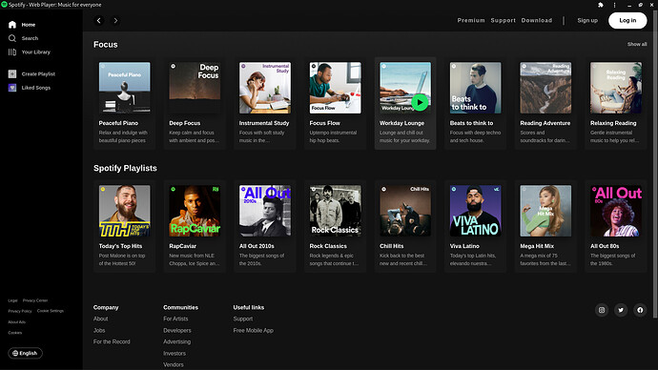Play the Workday Lounge playlist
Screen dimensions: 658x370
tap(420, 102)
